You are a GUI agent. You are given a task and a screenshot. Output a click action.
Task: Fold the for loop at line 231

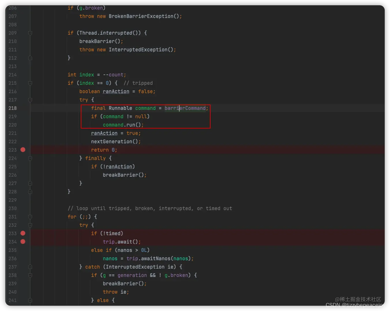[30, 217]
